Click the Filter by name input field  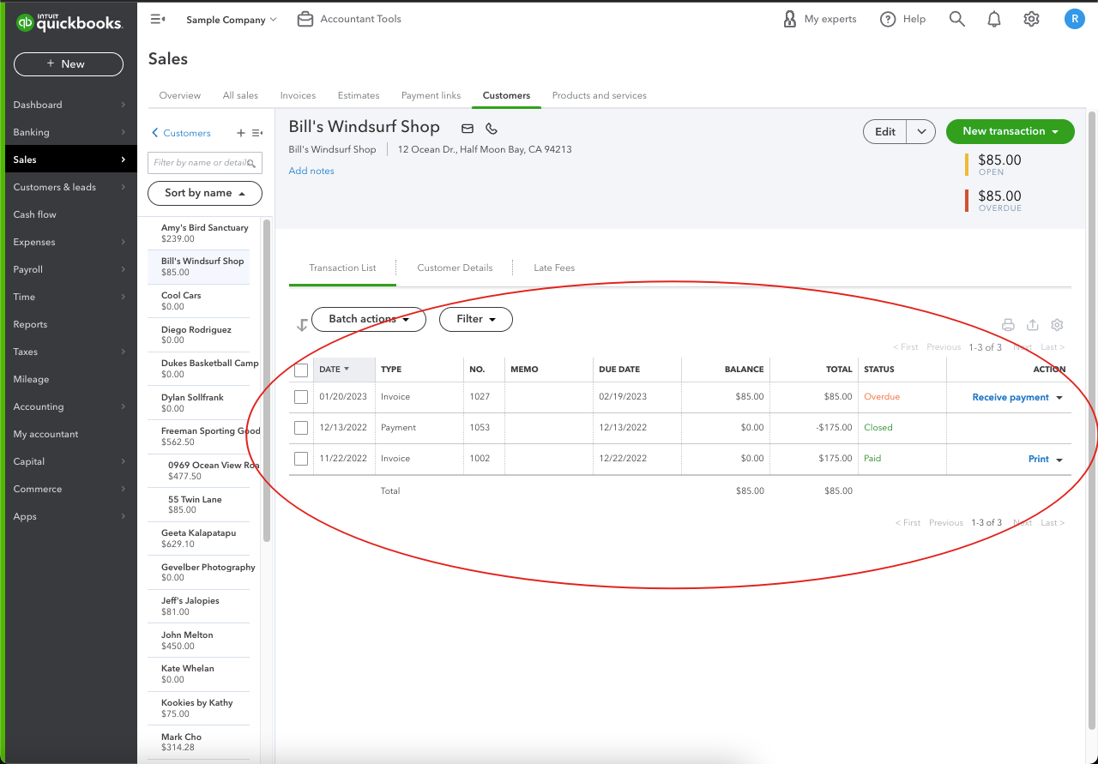pyautogui.click(x=205, y=162)
